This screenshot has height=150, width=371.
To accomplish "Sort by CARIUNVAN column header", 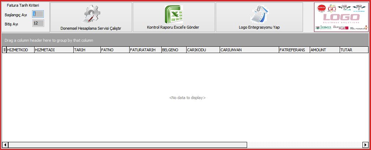I will [x=249, y=50].
